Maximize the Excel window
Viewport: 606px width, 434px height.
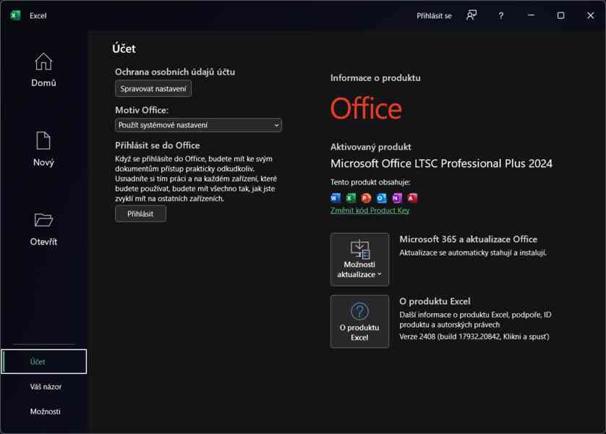click(560, 15)
